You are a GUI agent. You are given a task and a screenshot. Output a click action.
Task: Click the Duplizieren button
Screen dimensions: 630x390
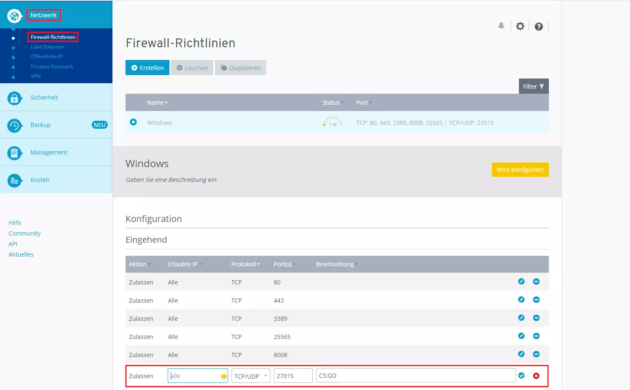tap(241, 68)
